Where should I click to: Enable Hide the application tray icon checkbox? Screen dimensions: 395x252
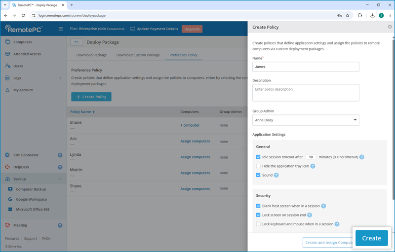(x=258, y=166)
